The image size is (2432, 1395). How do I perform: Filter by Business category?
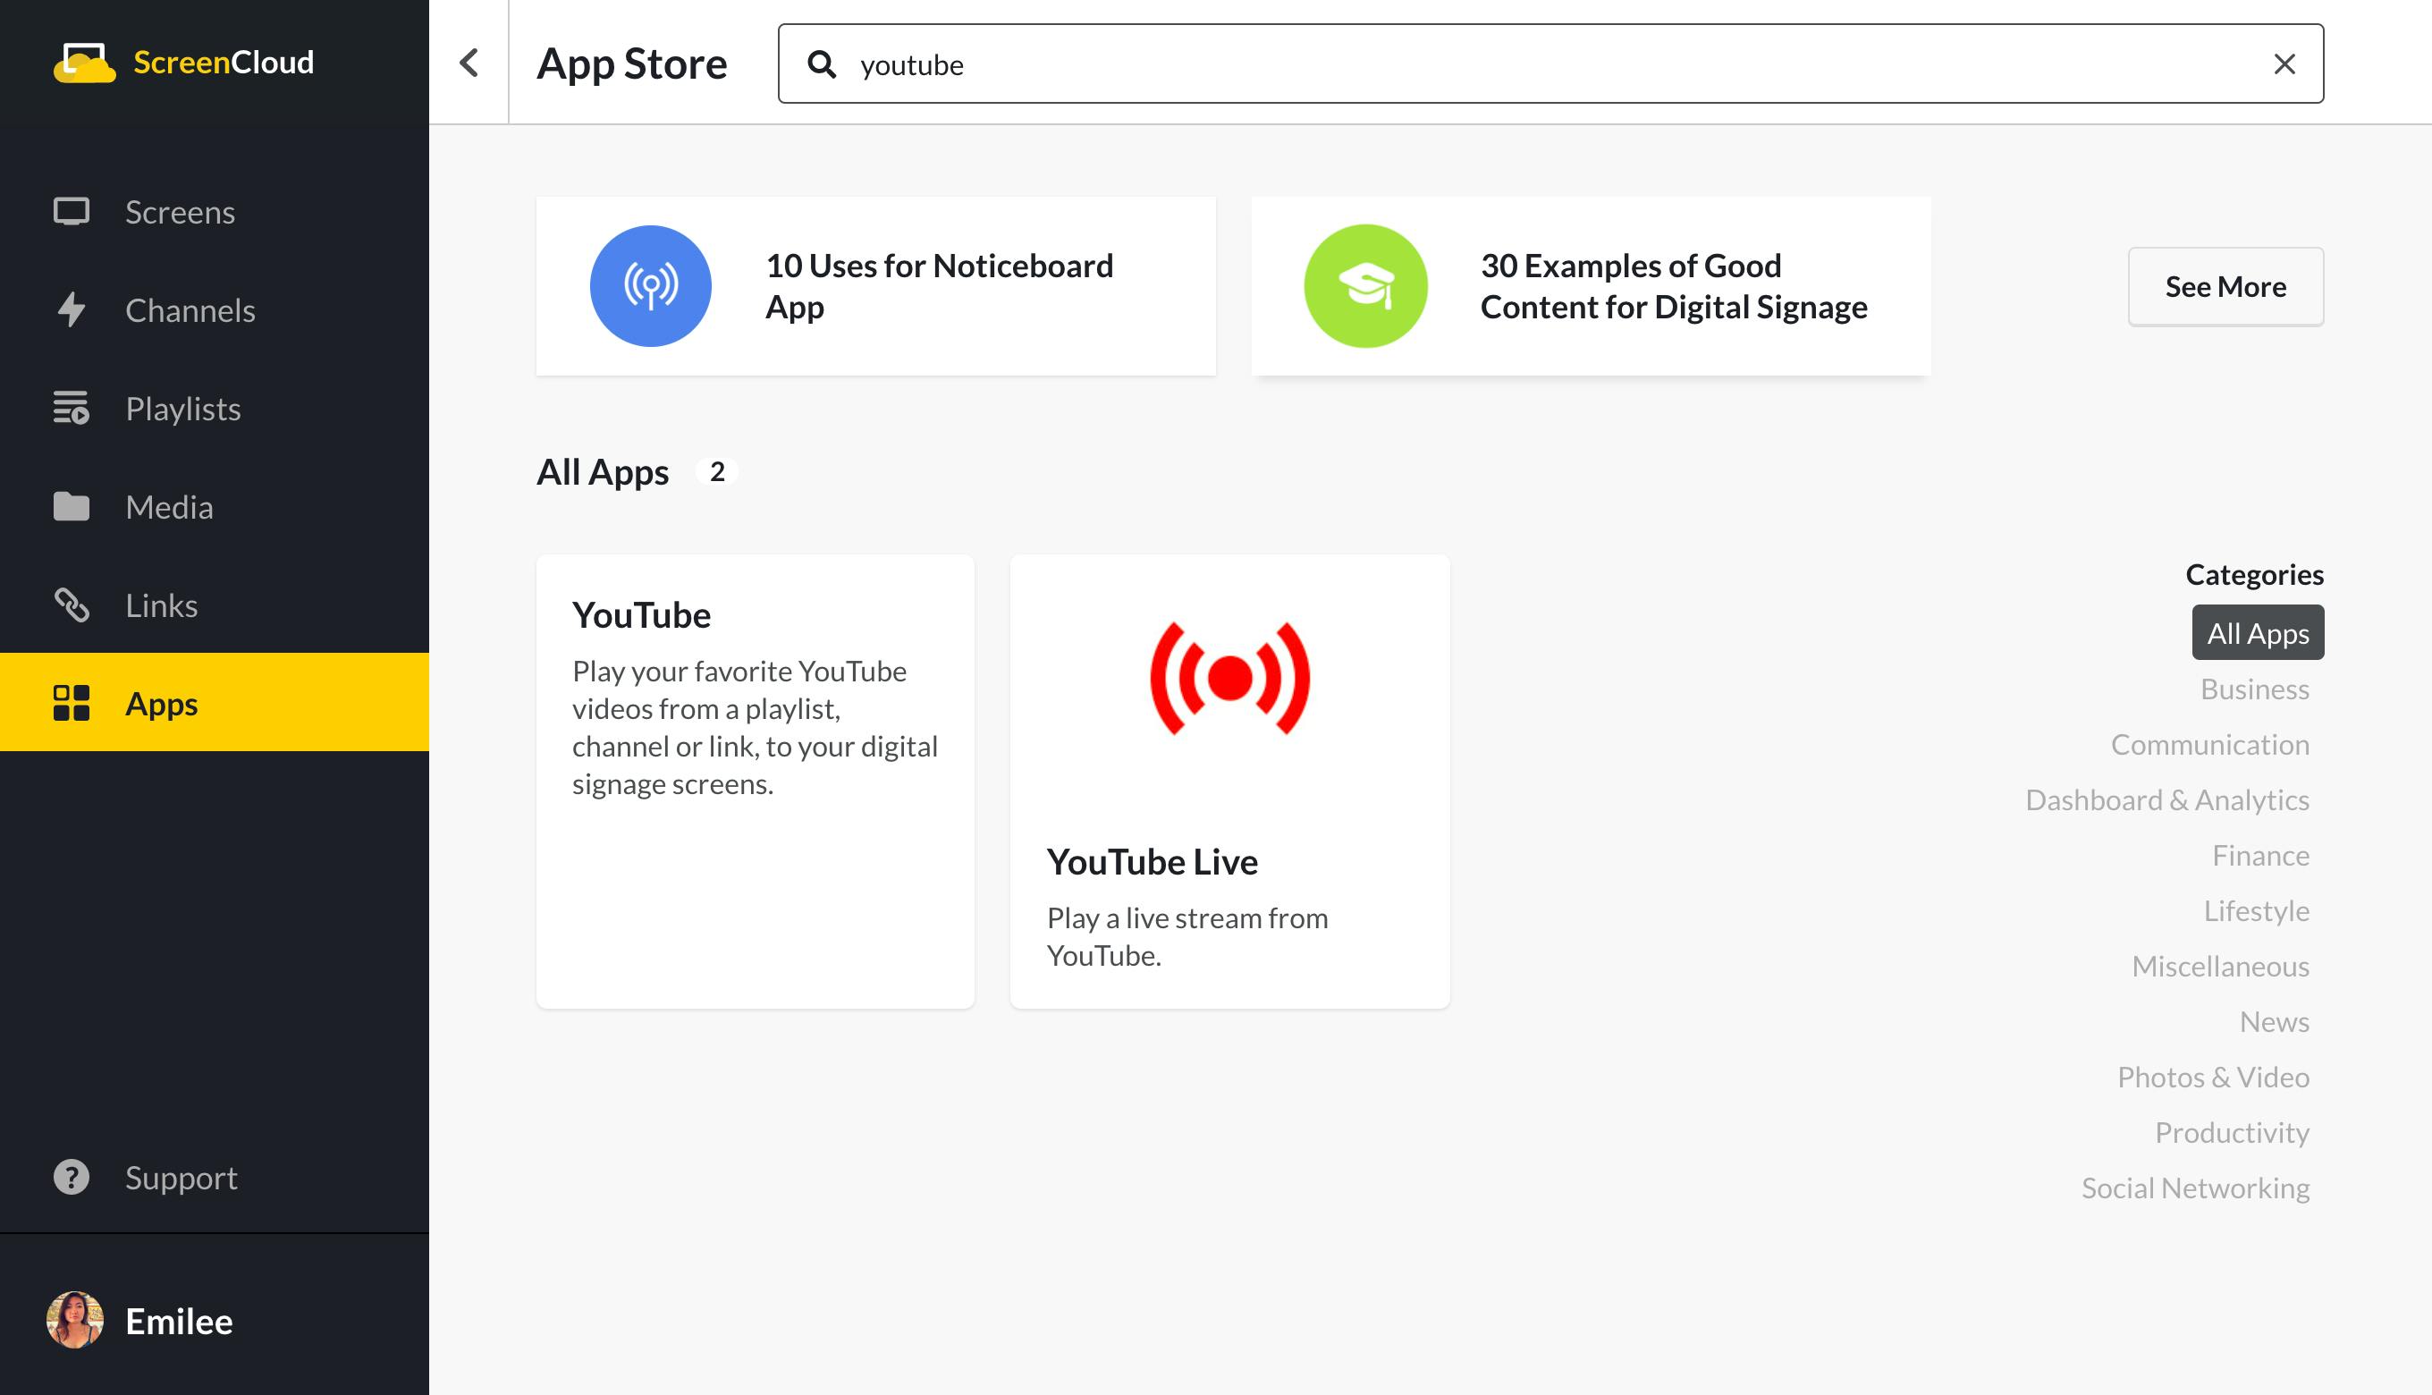[x=2254, y=689]
